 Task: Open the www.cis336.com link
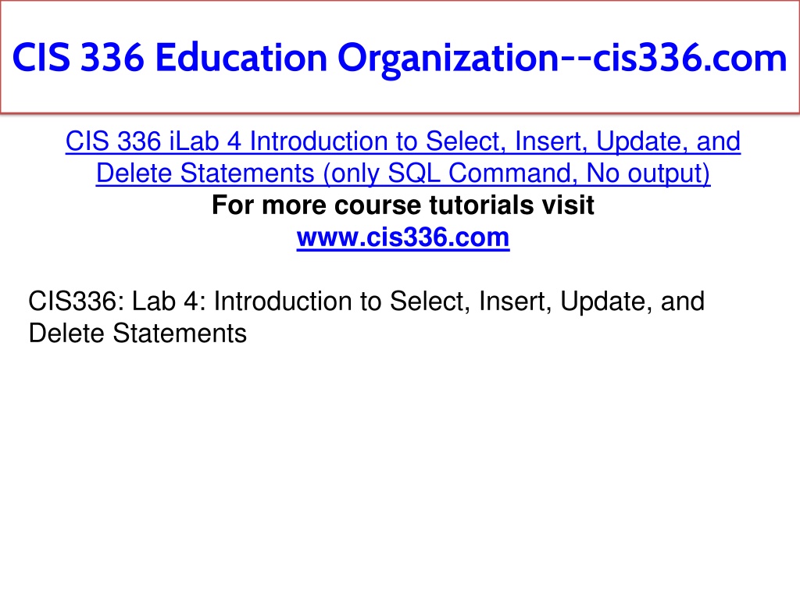point(403,237)
